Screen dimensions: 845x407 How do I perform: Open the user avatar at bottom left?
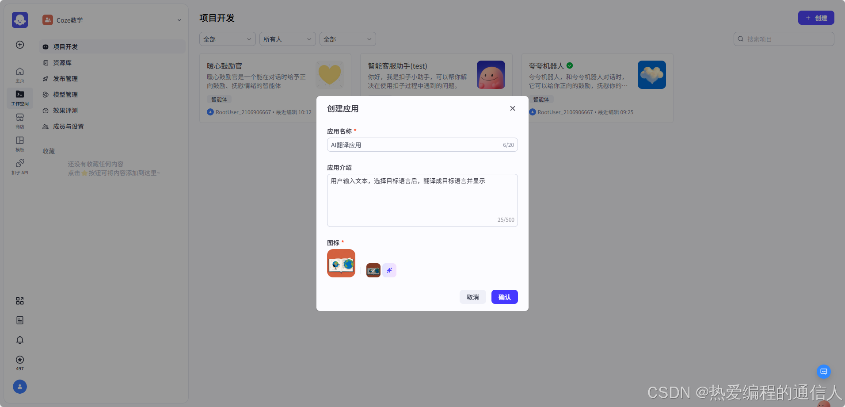tap(20, 387)
